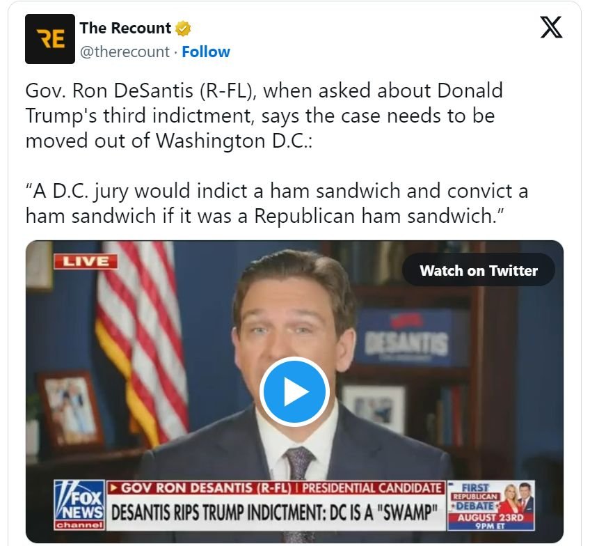Play the DeSantis video
This screenshot has width=590, height=546.
[x=294, y=391]
